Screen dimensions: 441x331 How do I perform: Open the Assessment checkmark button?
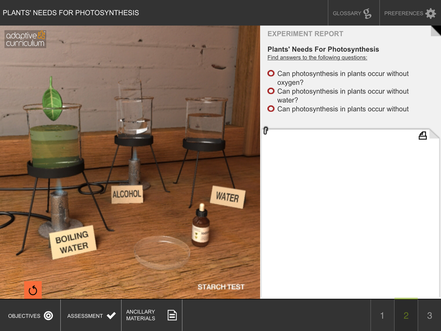click(x=91, y=316)
